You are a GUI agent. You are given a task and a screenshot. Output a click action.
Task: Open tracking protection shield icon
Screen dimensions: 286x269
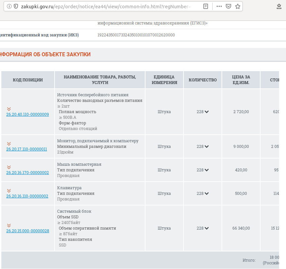pos(16,6)
